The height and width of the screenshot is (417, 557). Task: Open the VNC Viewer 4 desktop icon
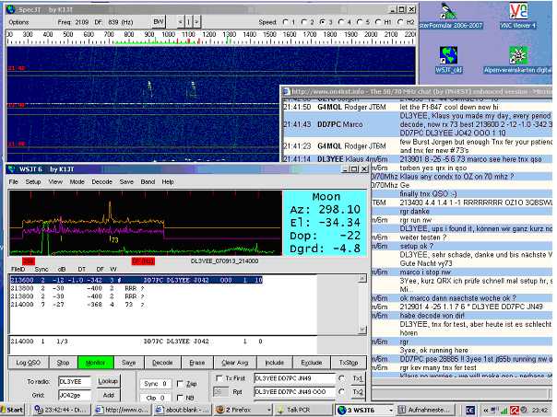pos(519,12)
